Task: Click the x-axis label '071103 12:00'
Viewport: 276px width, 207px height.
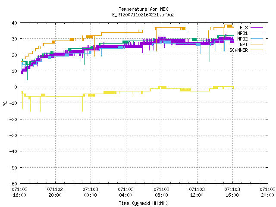Action: 197,192
